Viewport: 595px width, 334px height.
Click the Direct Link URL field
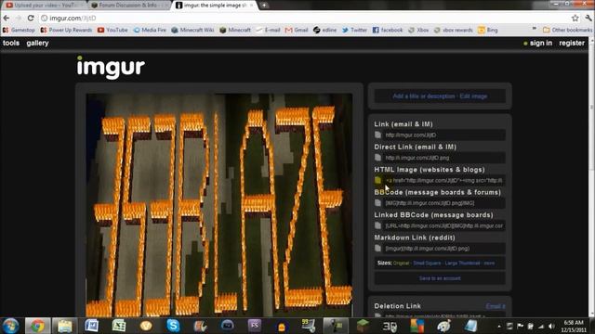[444, 158]
